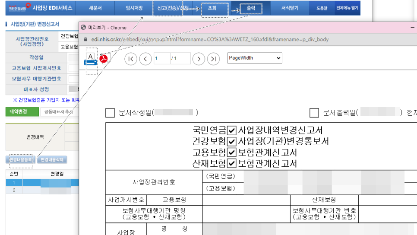Click the 사업장(기관) 변경신고서 heading
The width and height of the screenshot is (417, 235).
click(x=35, y=24)
